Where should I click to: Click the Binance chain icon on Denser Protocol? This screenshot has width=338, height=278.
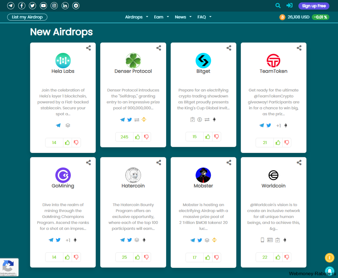(144, 119)
